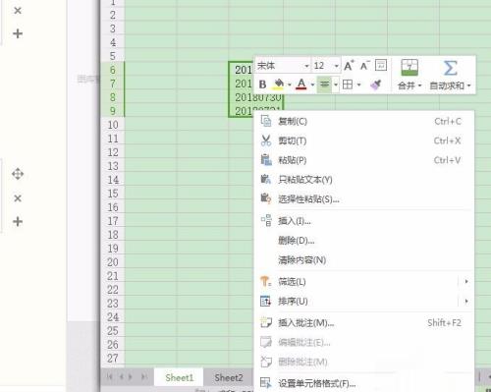The width and height of the screenshot is (491, 392).
Task: Choose 复制(C) from the context menu
Action: tap(364, 122)
